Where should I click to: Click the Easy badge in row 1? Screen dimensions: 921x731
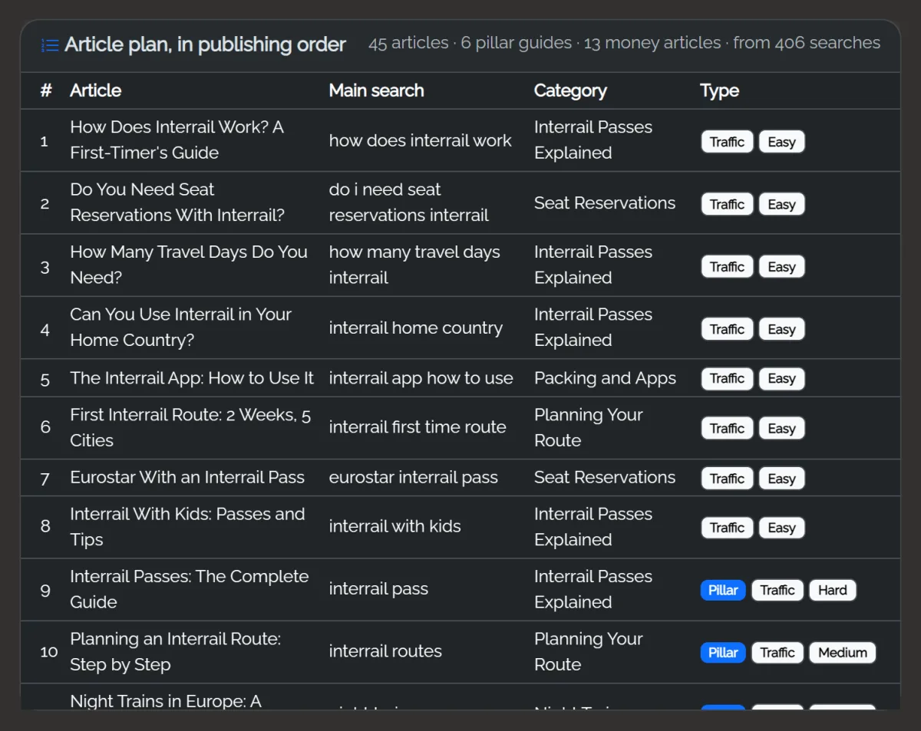coord(781,142)
